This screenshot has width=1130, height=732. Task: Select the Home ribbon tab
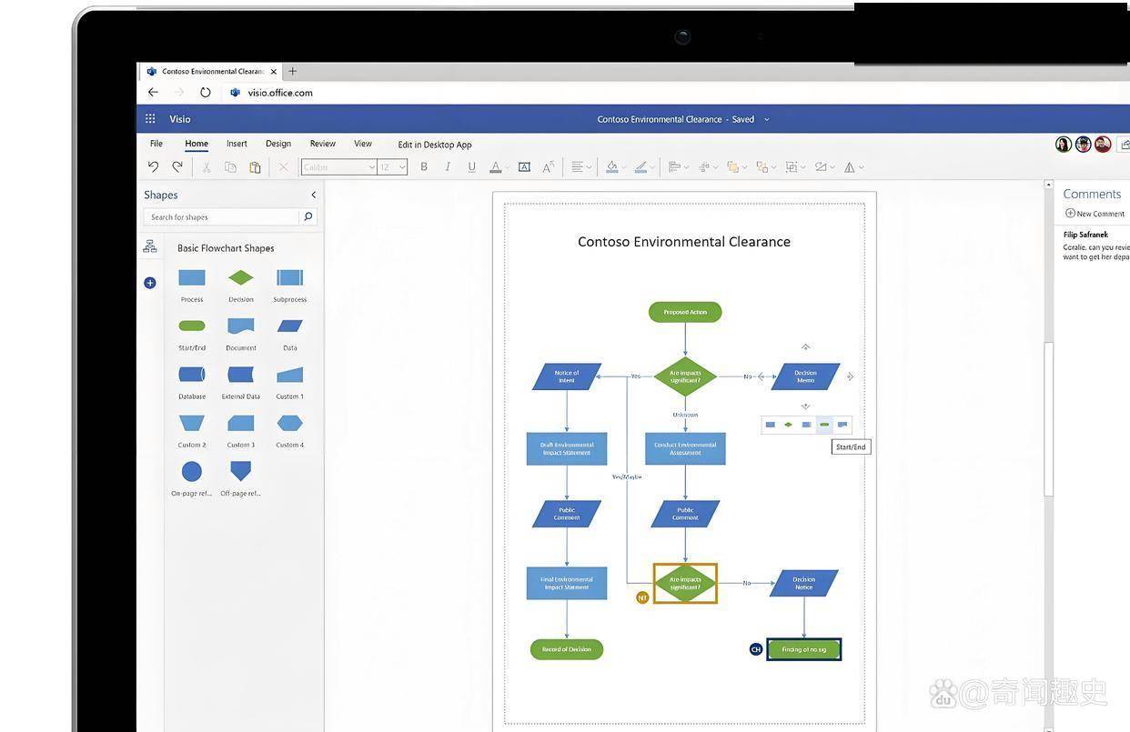[197, 144]
